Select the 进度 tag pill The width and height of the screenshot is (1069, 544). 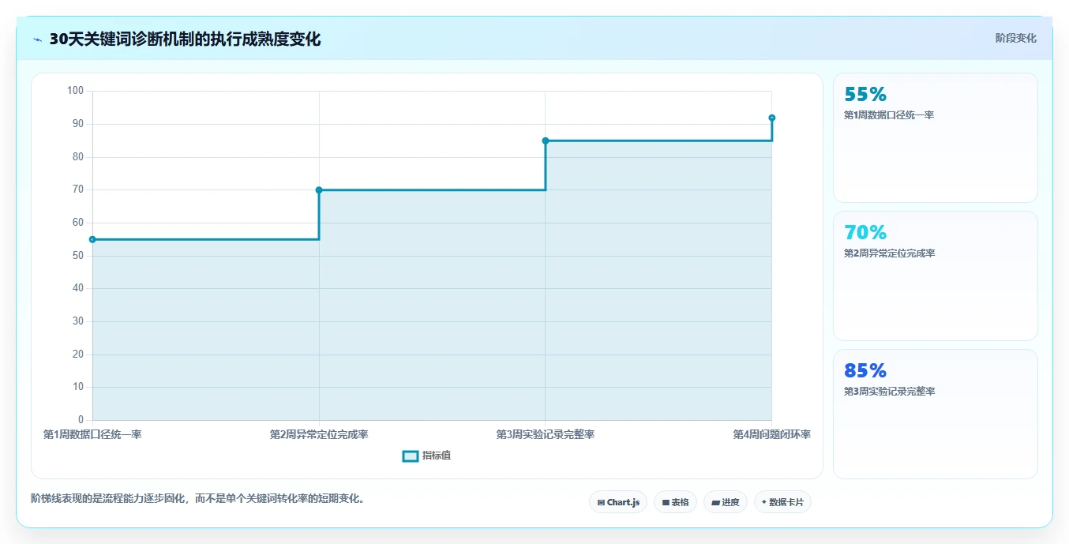(725, 502)
